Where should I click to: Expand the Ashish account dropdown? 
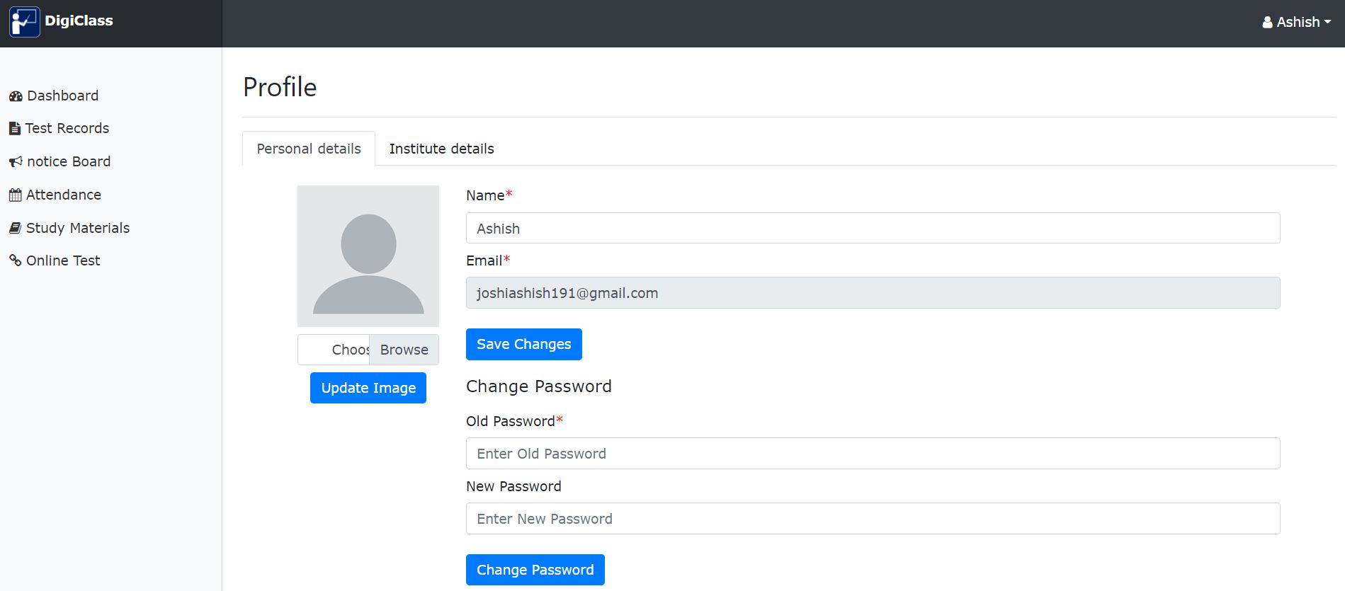1296,23
